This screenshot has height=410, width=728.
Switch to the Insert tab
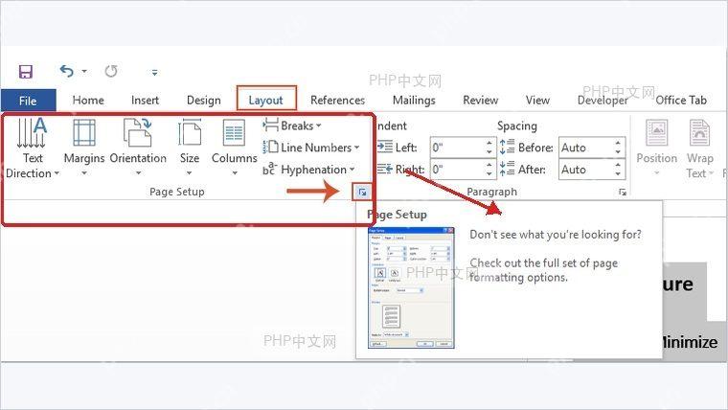tap(145, 101)
